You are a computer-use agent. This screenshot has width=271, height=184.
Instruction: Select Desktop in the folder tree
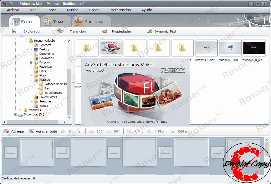pyautogui.click(x=44, y=49)
